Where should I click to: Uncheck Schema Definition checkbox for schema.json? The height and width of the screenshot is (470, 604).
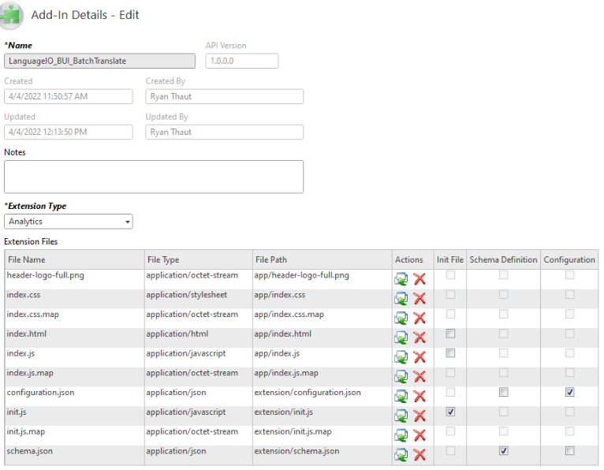point(503,451)
